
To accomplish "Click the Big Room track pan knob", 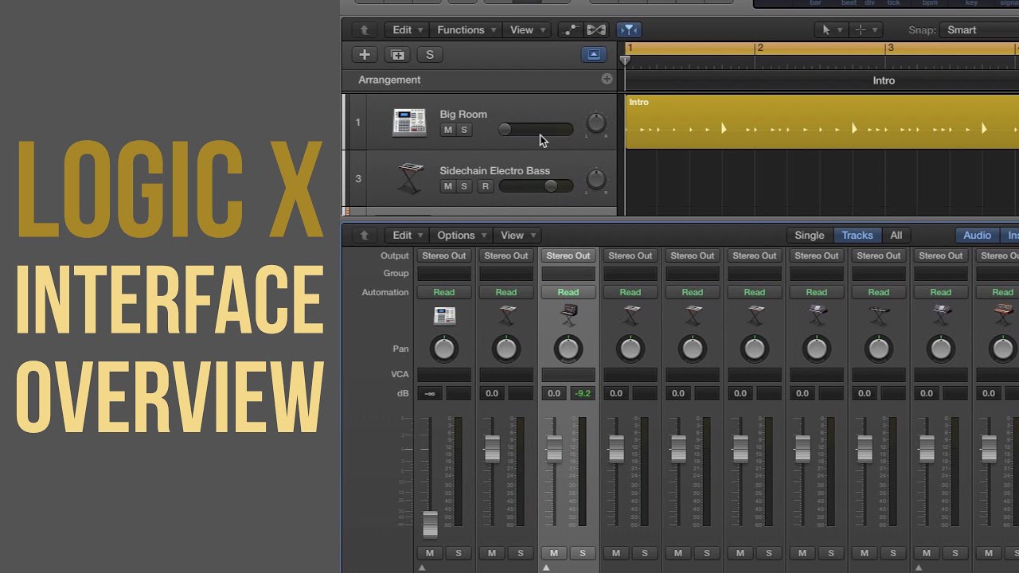I will (x=595, y=123).
